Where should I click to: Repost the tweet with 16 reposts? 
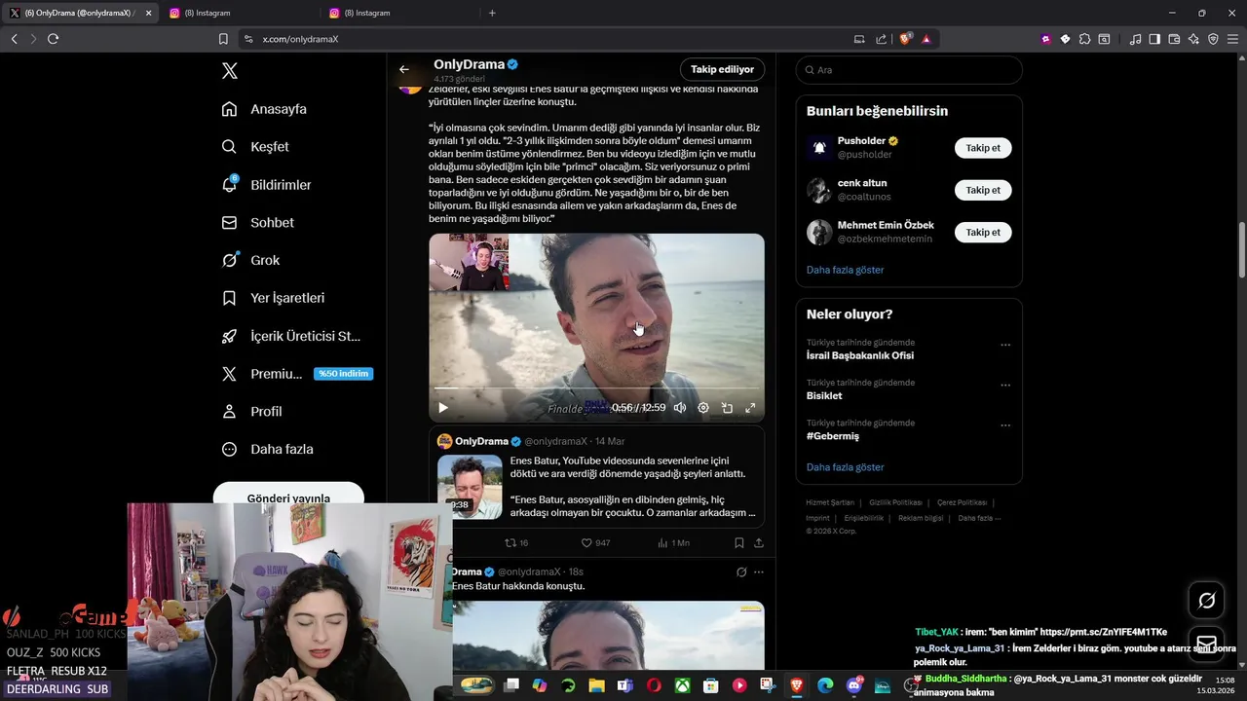(516, 542)
